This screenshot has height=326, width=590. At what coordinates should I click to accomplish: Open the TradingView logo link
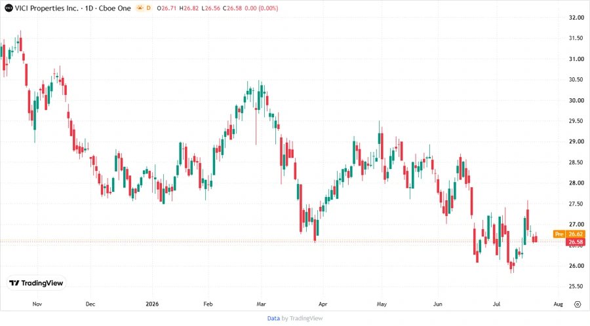(x=37, y=283)
